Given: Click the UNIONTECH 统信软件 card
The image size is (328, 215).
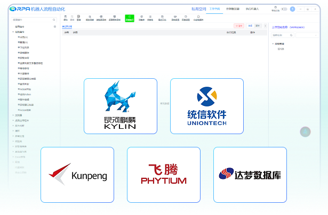Looking at the screenshot, I should click(x=207, y=106).
